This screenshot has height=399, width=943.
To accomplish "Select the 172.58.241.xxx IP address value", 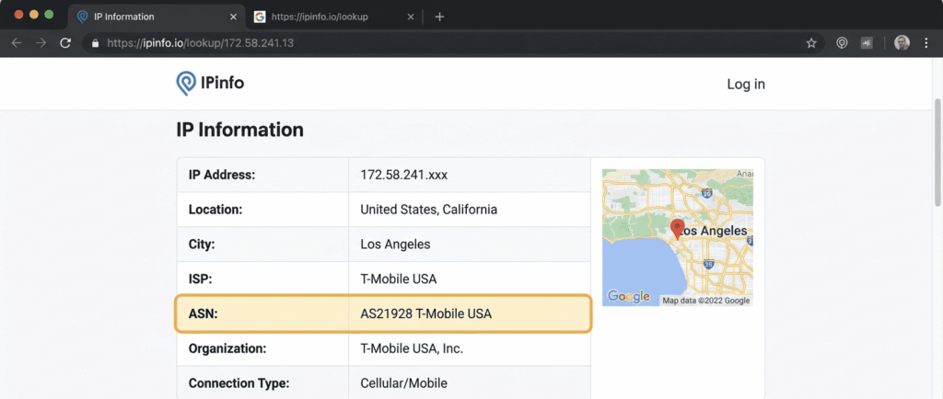I will pos(403,176).
